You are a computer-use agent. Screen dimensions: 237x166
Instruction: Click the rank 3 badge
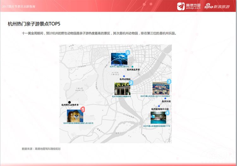coord(169,81)
